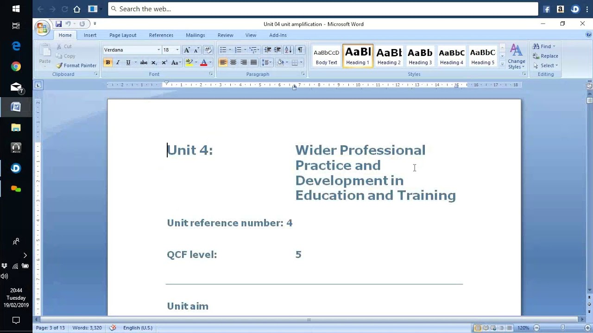Open Google Chrome from the taskbar
Screen dimensions: 593x333
[x=16, y=67]
